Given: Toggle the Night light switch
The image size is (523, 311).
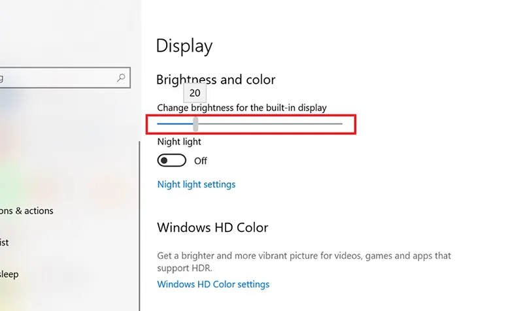Looking at the screenshot, I should (172, 160).
